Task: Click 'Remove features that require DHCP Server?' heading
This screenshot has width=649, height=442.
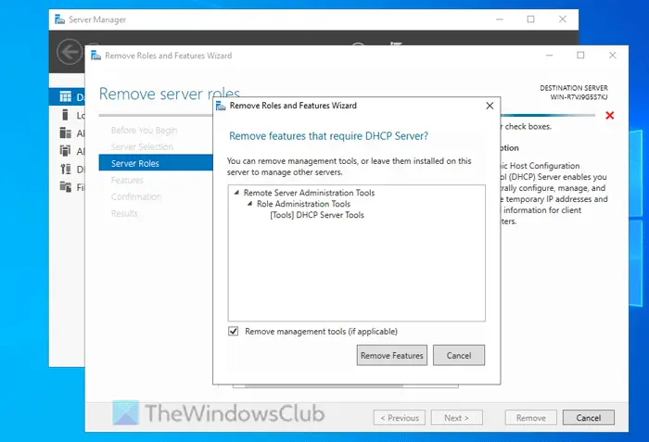Action: coord(328,135)
